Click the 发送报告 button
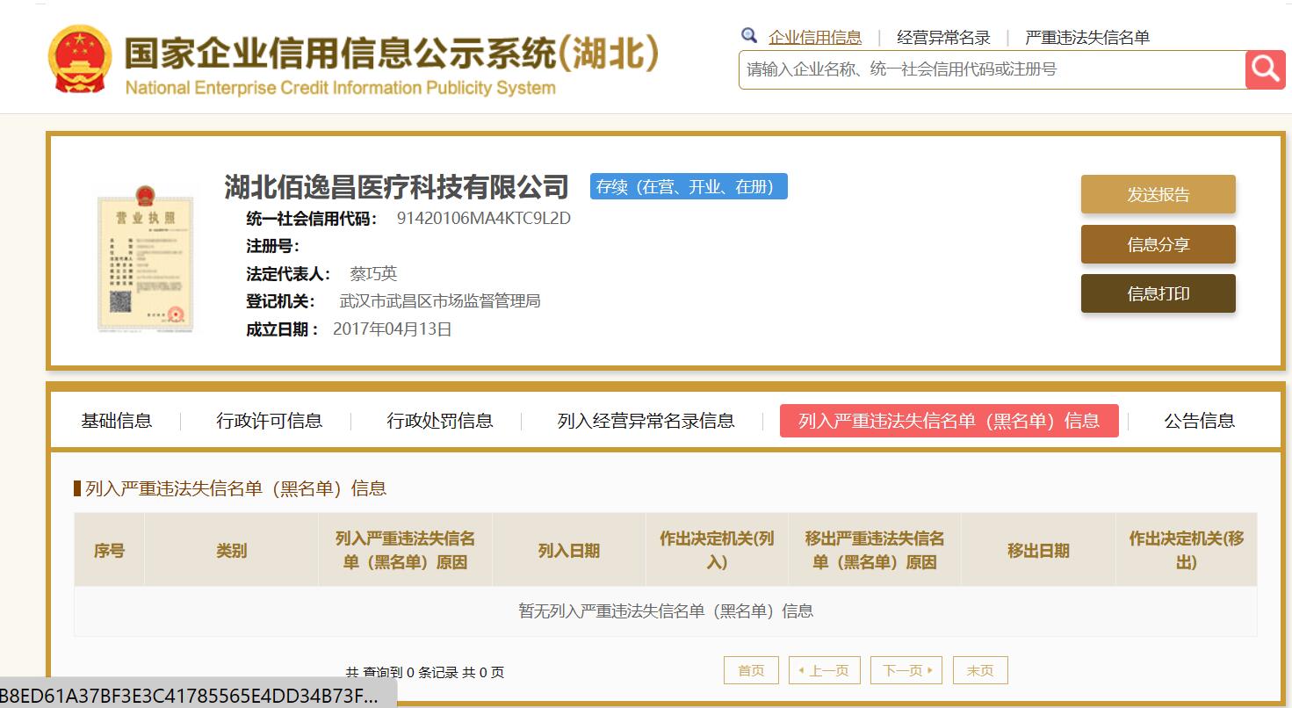 [x=1158, y=195]
